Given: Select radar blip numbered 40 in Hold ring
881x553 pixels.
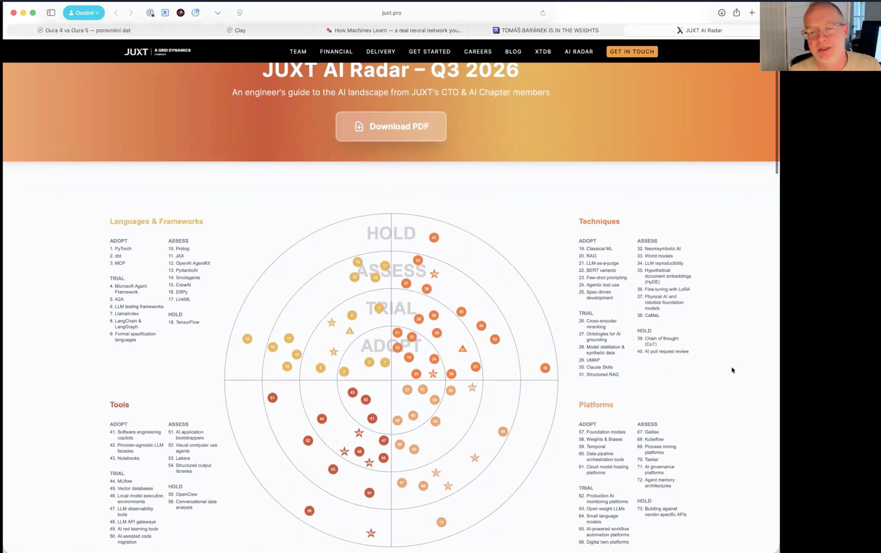Looking at the screenshot, I should (434, 238).
